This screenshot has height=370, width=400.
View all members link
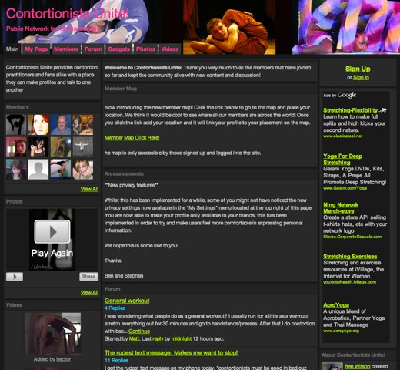(x=89, y=189)
